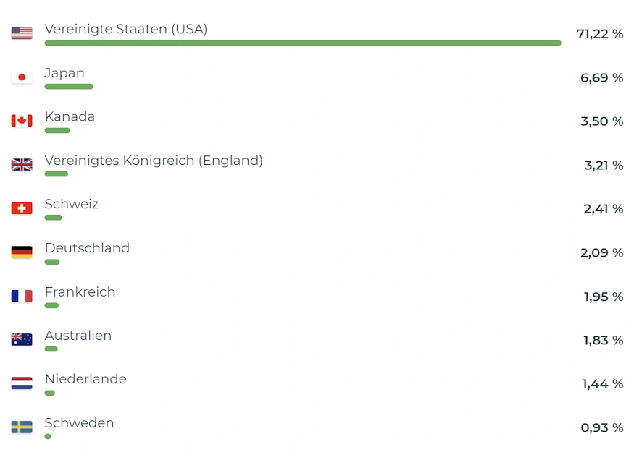634x452 pixels.
Task: Select the Australian flag icon
Action: [x=22, y=340]
